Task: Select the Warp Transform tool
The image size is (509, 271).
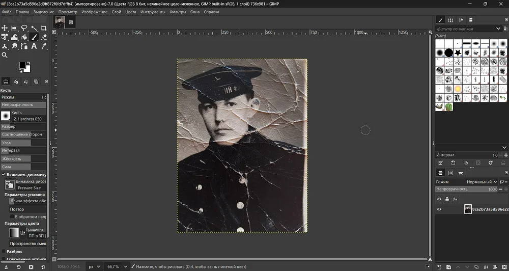Action: (x=14, y=37)
